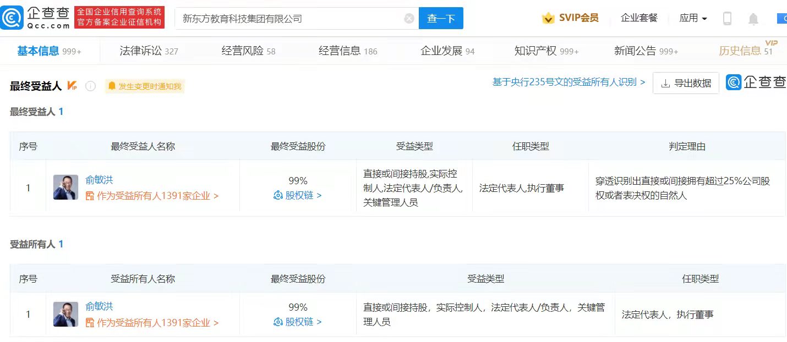Click 股权链 icon in 最终受益人 row

click(278, 195)
